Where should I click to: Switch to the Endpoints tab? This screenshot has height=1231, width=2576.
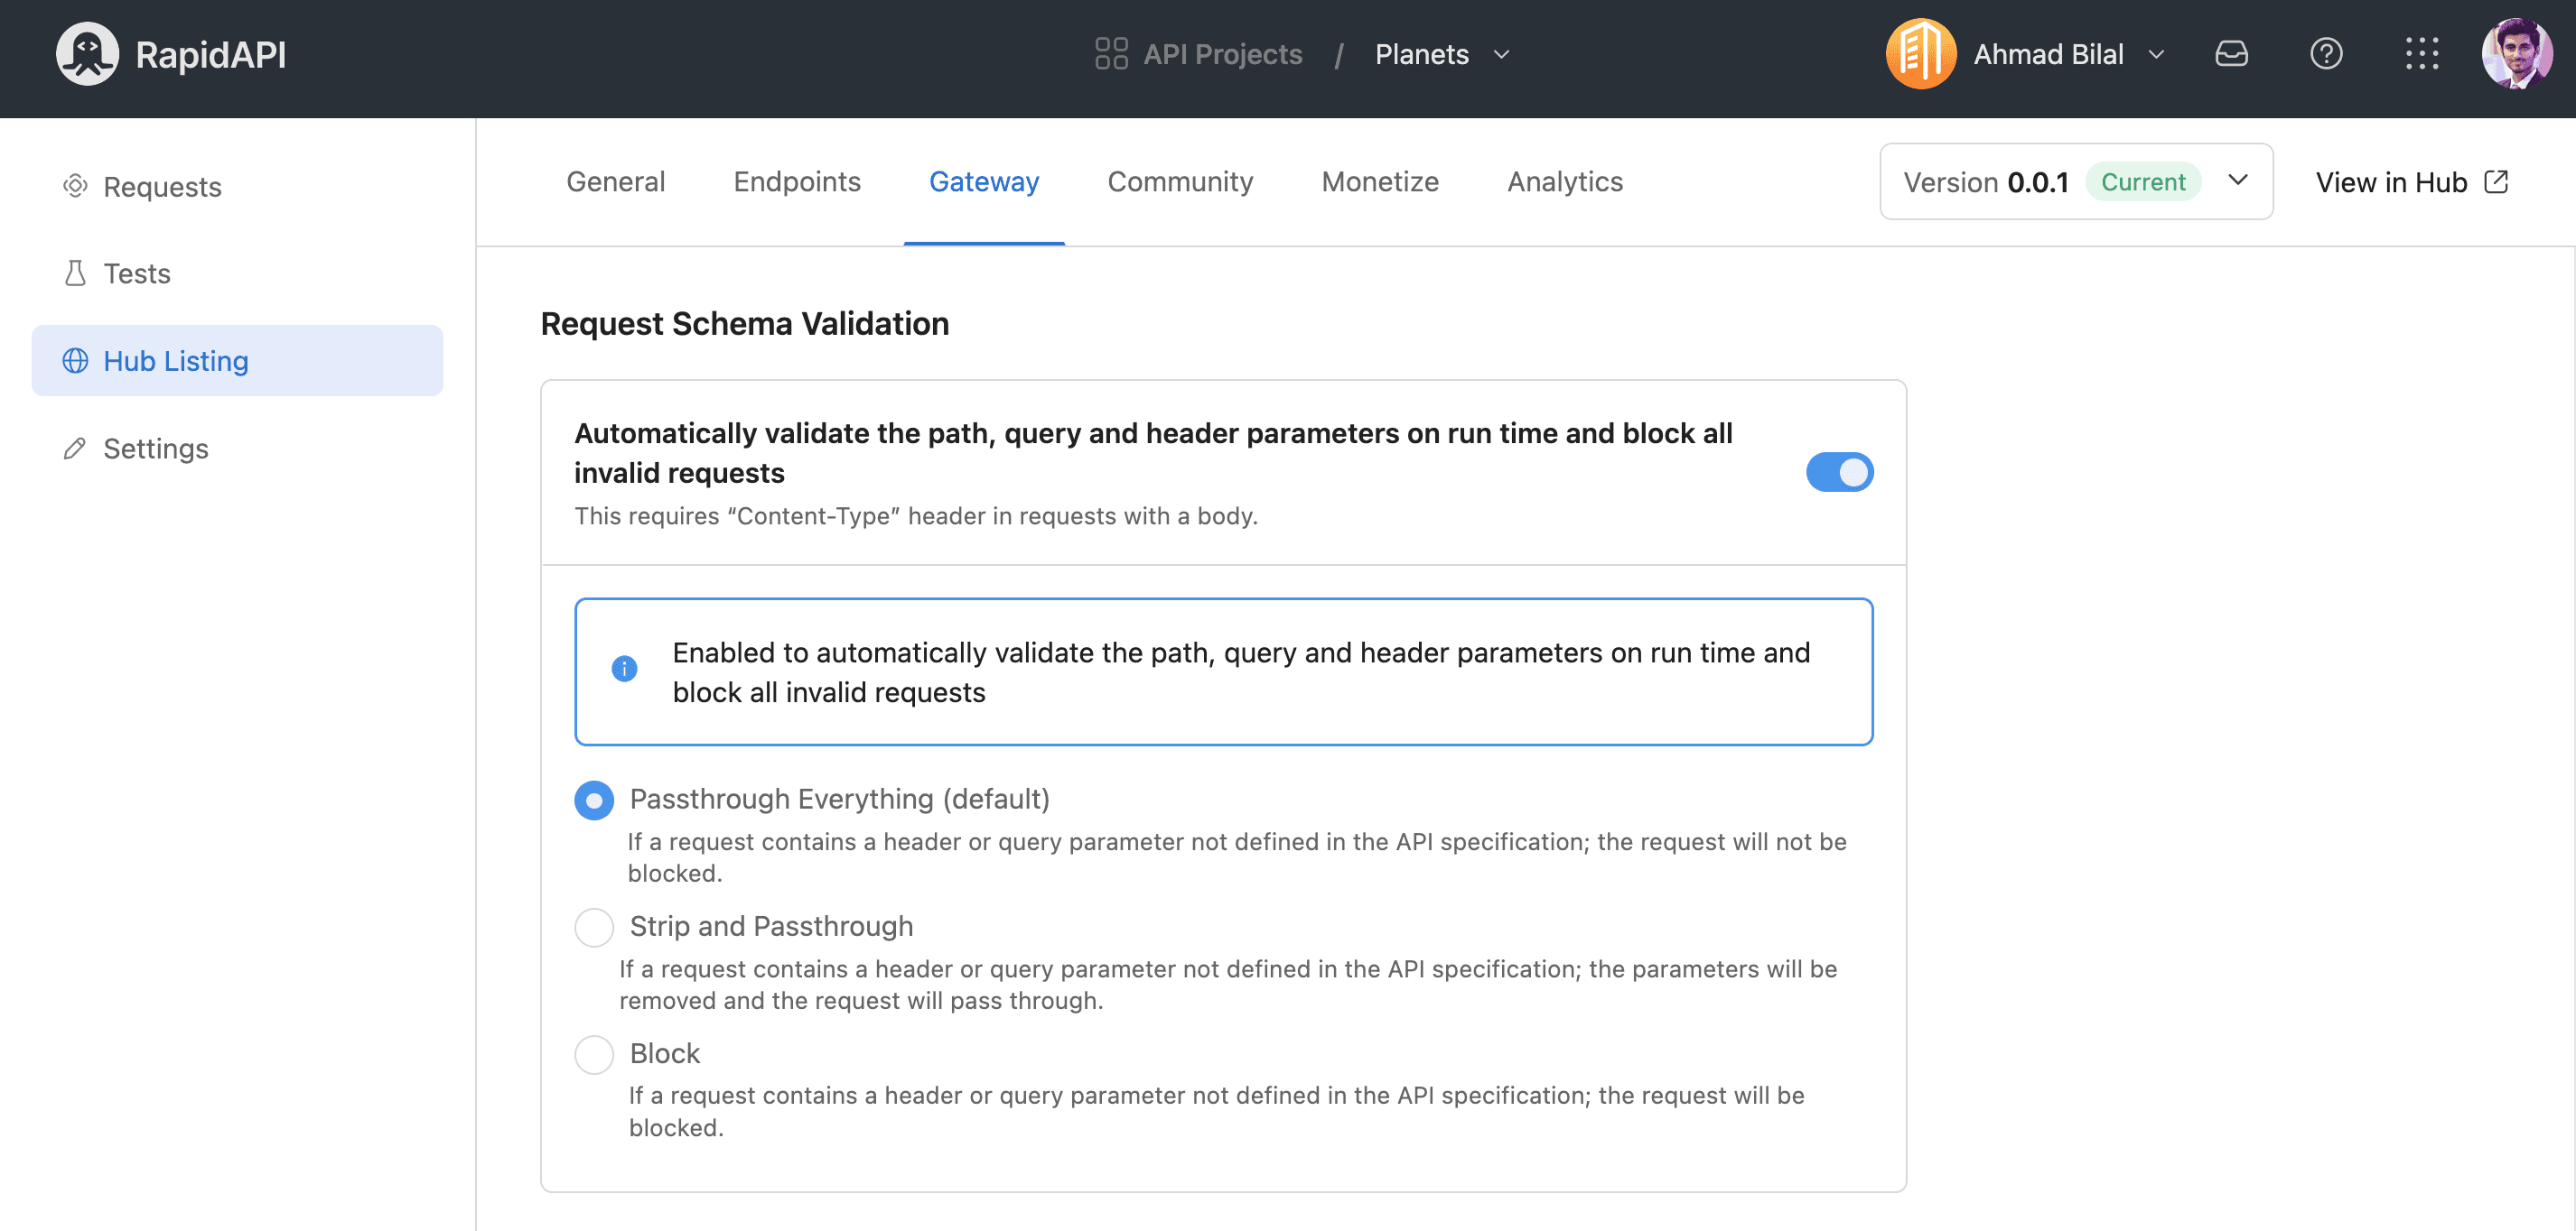click(x=797, y=180)
